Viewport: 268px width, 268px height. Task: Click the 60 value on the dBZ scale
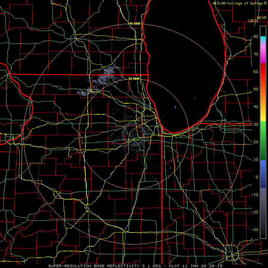[256, 71]
